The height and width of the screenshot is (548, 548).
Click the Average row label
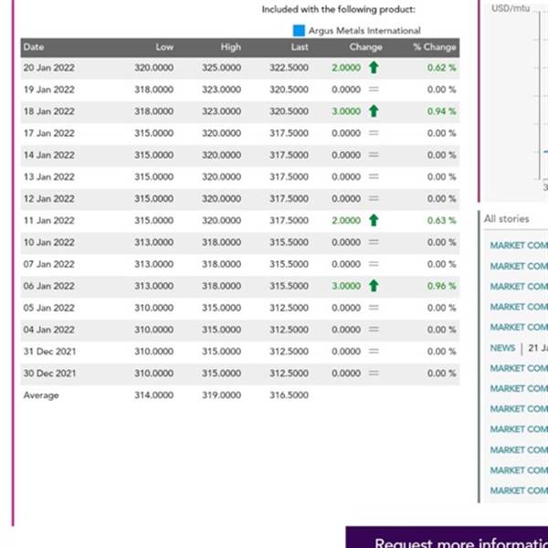[41, 395]
